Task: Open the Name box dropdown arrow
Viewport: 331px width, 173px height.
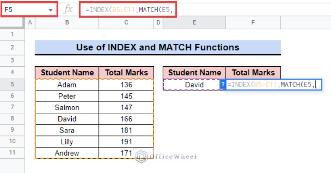Action: [x=51, y=10]
